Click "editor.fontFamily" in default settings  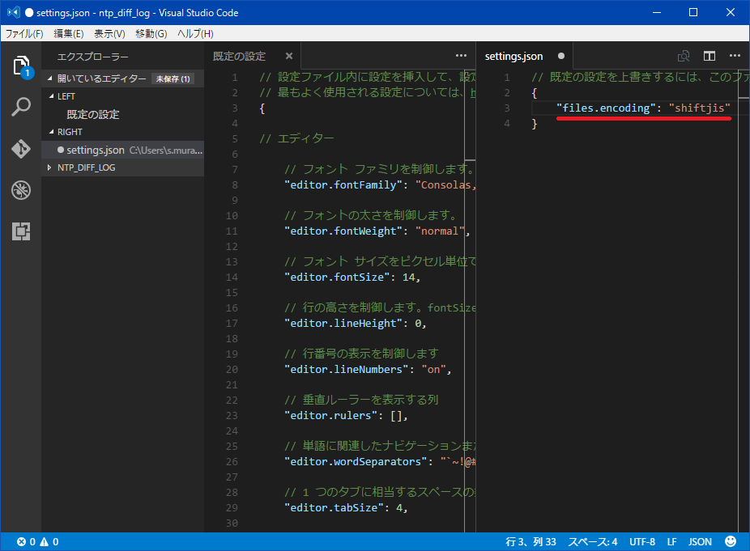[x=343, y=185]
